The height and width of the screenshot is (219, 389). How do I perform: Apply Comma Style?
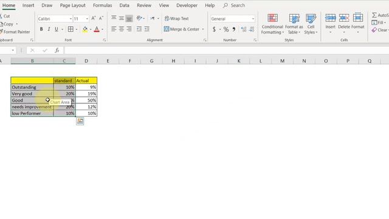233,30
